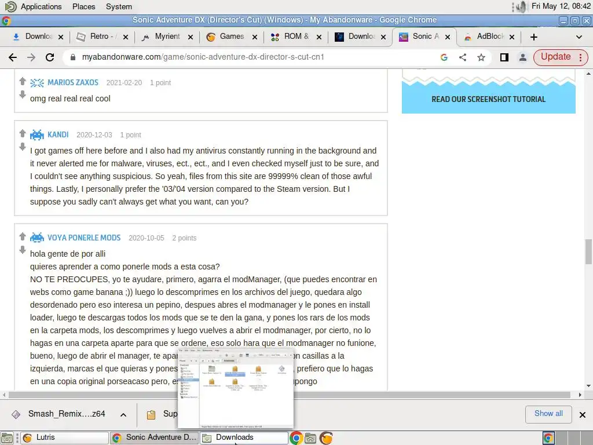
Task: Open the Chrome profile menu
Action: (x=523, y=57)
